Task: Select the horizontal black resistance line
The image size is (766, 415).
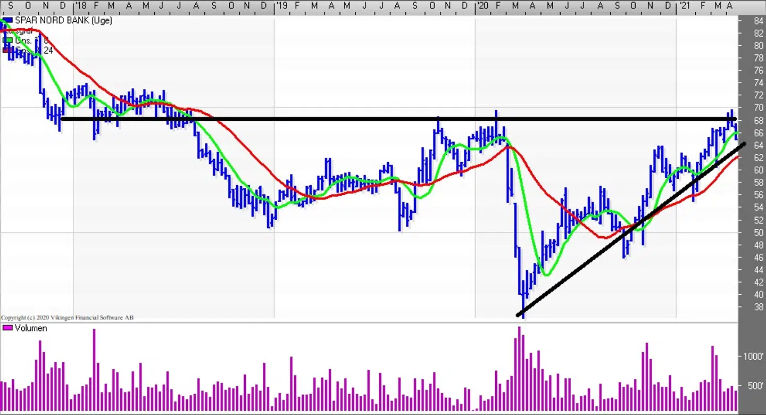Action: click(319, 119)
